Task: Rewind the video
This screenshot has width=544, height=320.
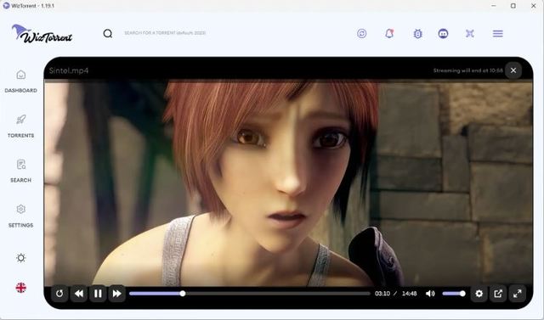Action: (x=79, y=294)
